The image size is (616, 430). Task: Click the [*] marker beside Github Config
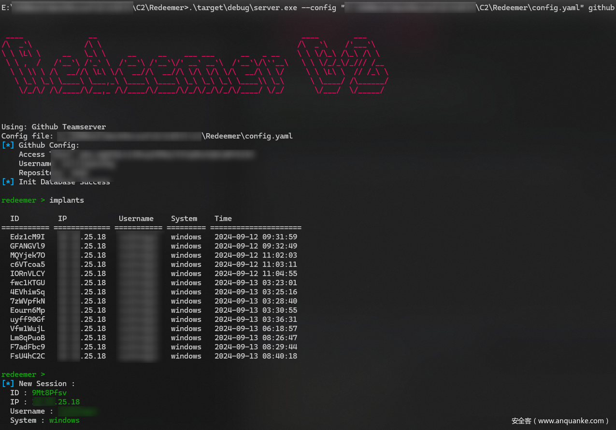click(8, 145)
